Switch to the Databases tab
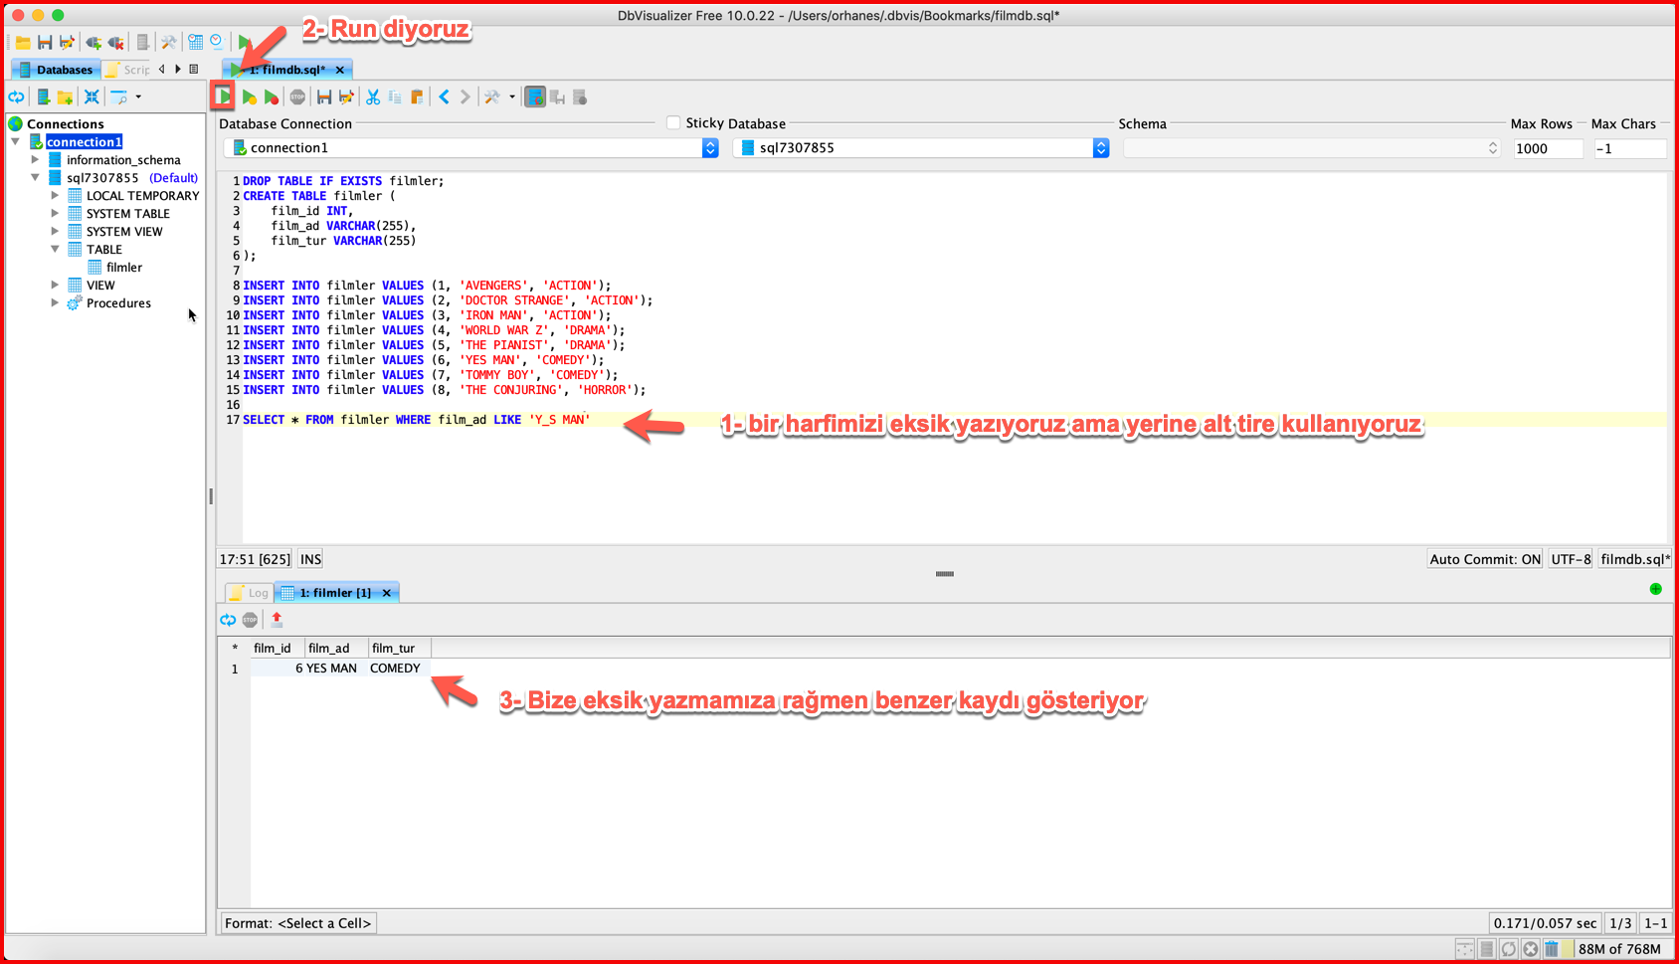The width and height of the screenshot is (1679, 964). pos(56,70)
